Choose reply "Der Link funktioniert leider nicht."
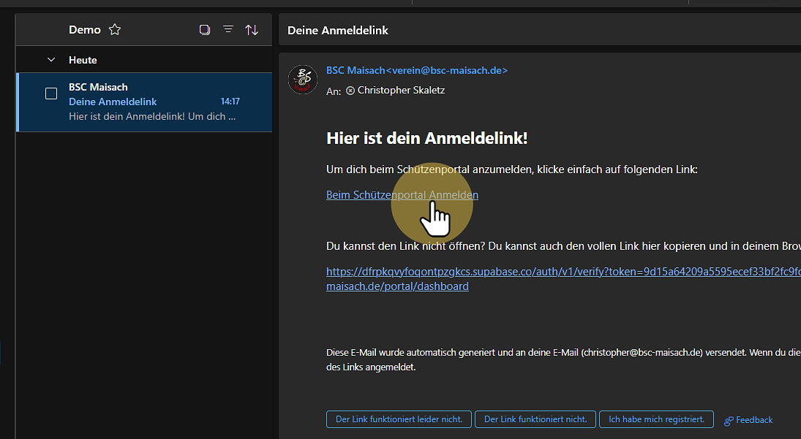 tap(399, 419)
